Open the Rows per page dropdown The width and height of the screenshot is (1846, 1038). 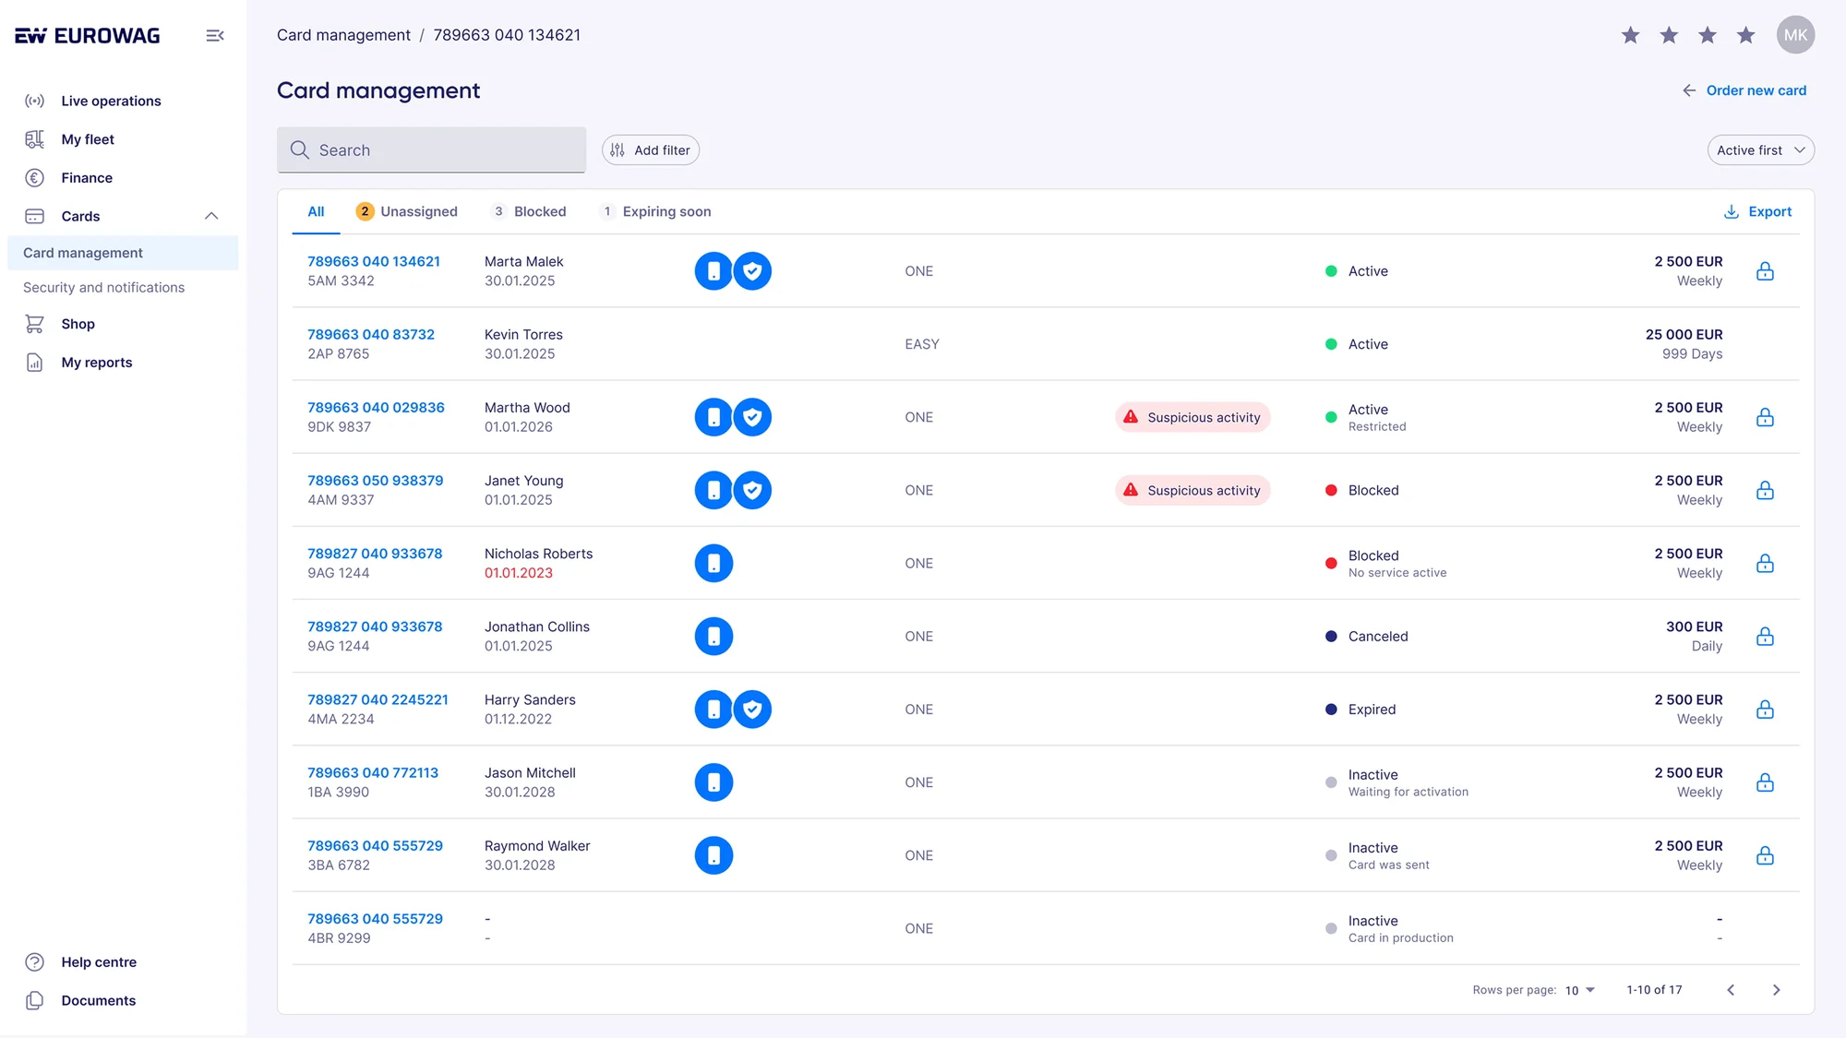(x=1579, y=990)
